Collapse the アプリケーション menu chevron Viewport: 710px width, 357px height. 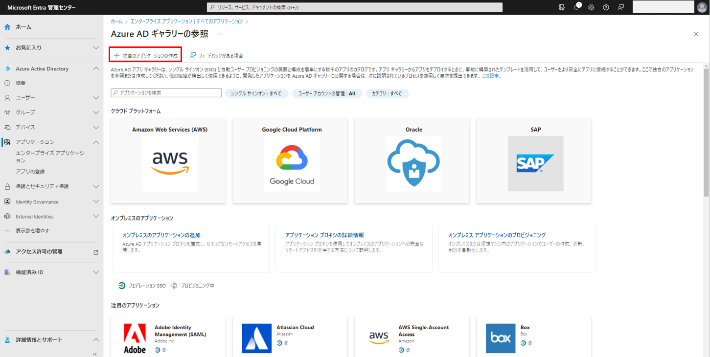tap(96, 142)
